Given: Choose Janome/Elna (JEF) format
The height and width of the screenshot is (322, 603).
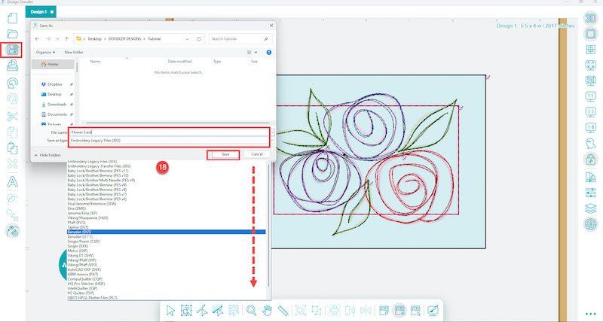Looking at the screenshot, I should (x=82, y=213).
